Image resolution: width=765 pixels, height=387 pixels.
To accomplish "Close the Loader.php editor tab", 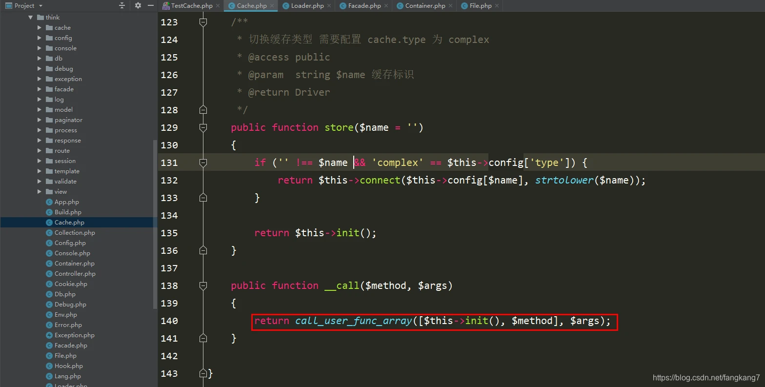I will [329, 6].
